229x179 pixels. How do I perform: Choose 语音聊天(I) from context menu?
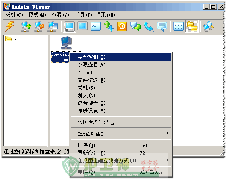(x=121, y=103)
